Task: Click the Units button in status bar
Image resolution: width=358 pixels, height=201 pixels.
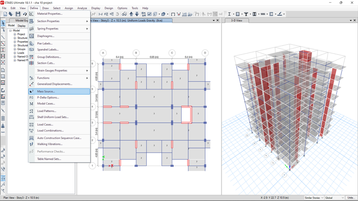Action: click(x=351, y=198)
